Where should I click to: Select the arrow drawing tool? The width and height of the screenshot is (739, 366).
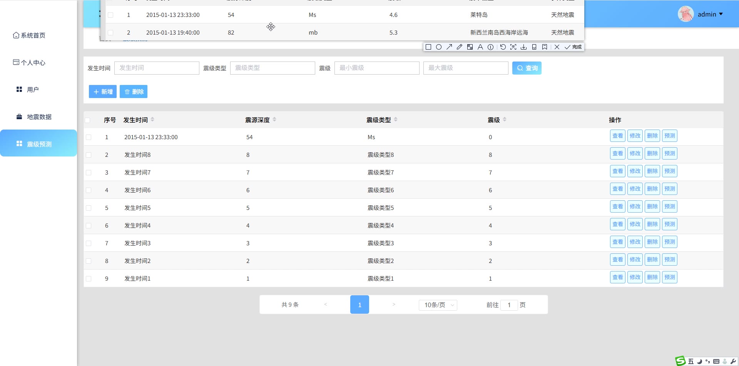(449, 47)
